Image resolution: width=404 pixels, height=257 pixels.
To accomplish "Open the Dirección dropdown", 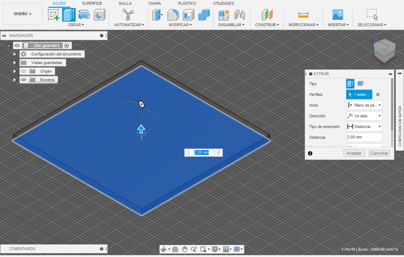I will 364,116.
